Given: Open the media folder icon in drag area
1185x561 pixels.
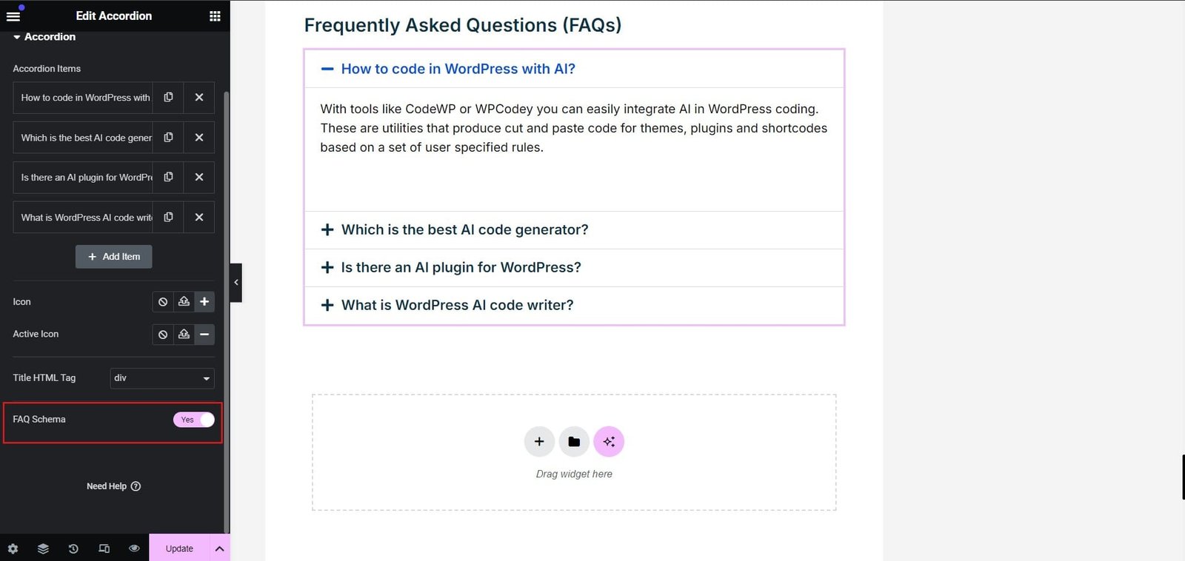Looking at the screenshot, I should (574, 441).
